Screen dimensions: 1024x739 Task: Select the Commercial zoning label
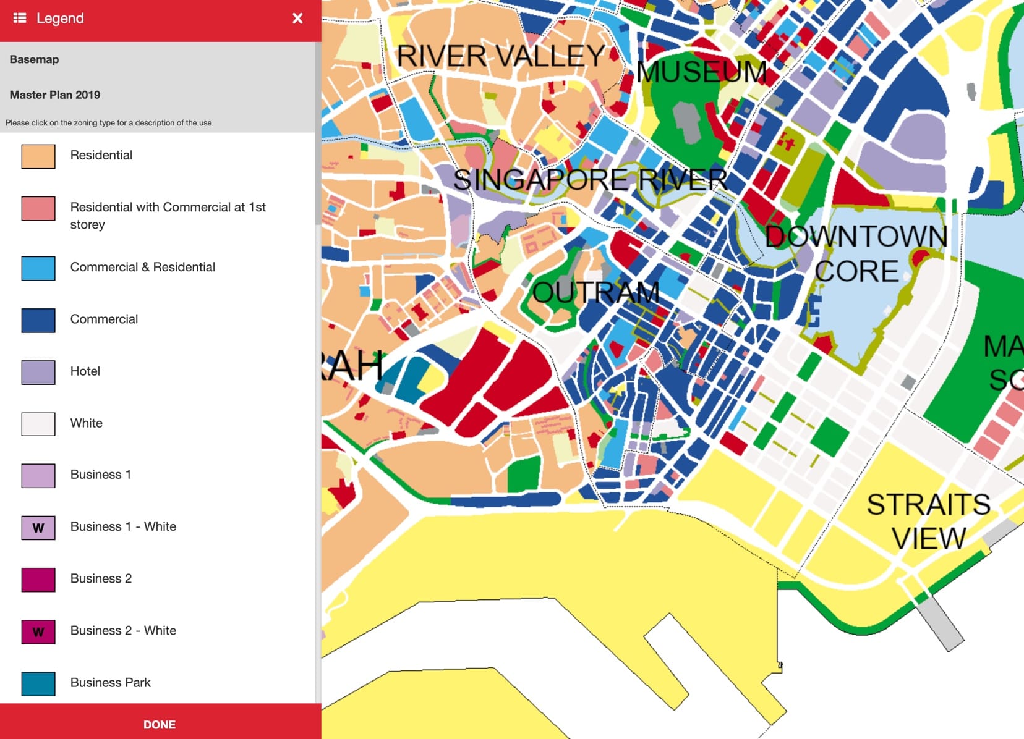point(104,319)
